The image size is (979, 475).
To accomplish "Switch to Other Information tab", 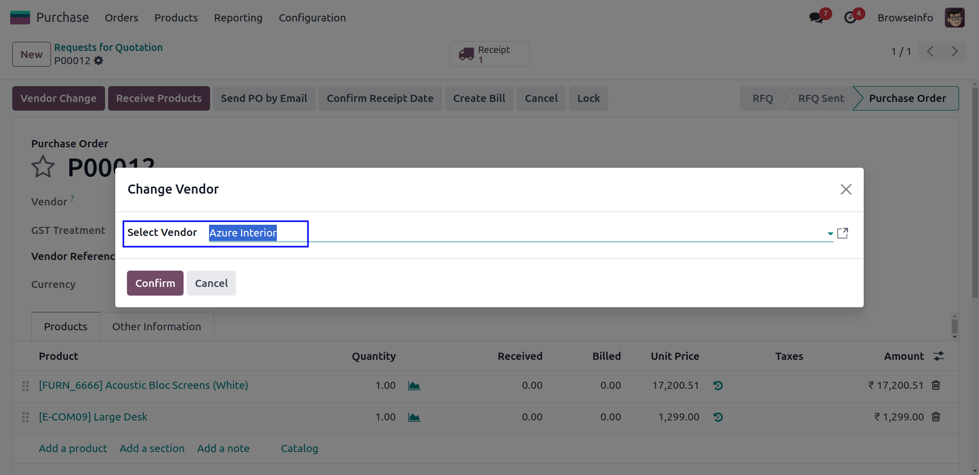I will click(157, 327).
